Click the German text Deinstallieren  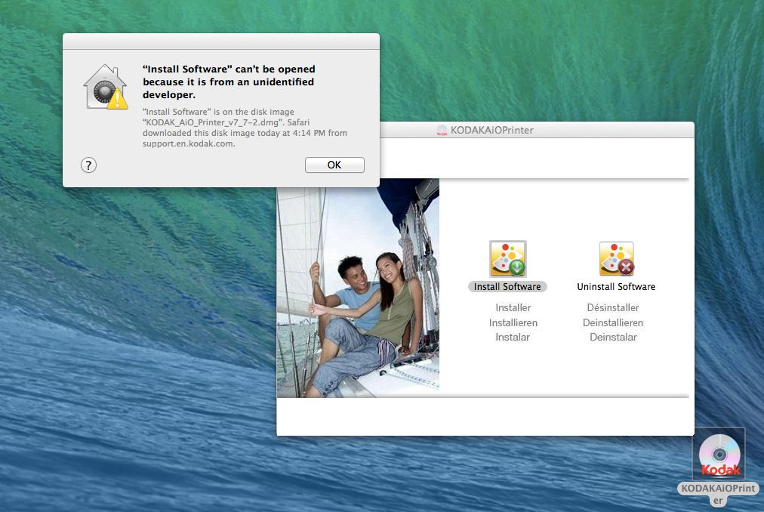coord(613,322)
